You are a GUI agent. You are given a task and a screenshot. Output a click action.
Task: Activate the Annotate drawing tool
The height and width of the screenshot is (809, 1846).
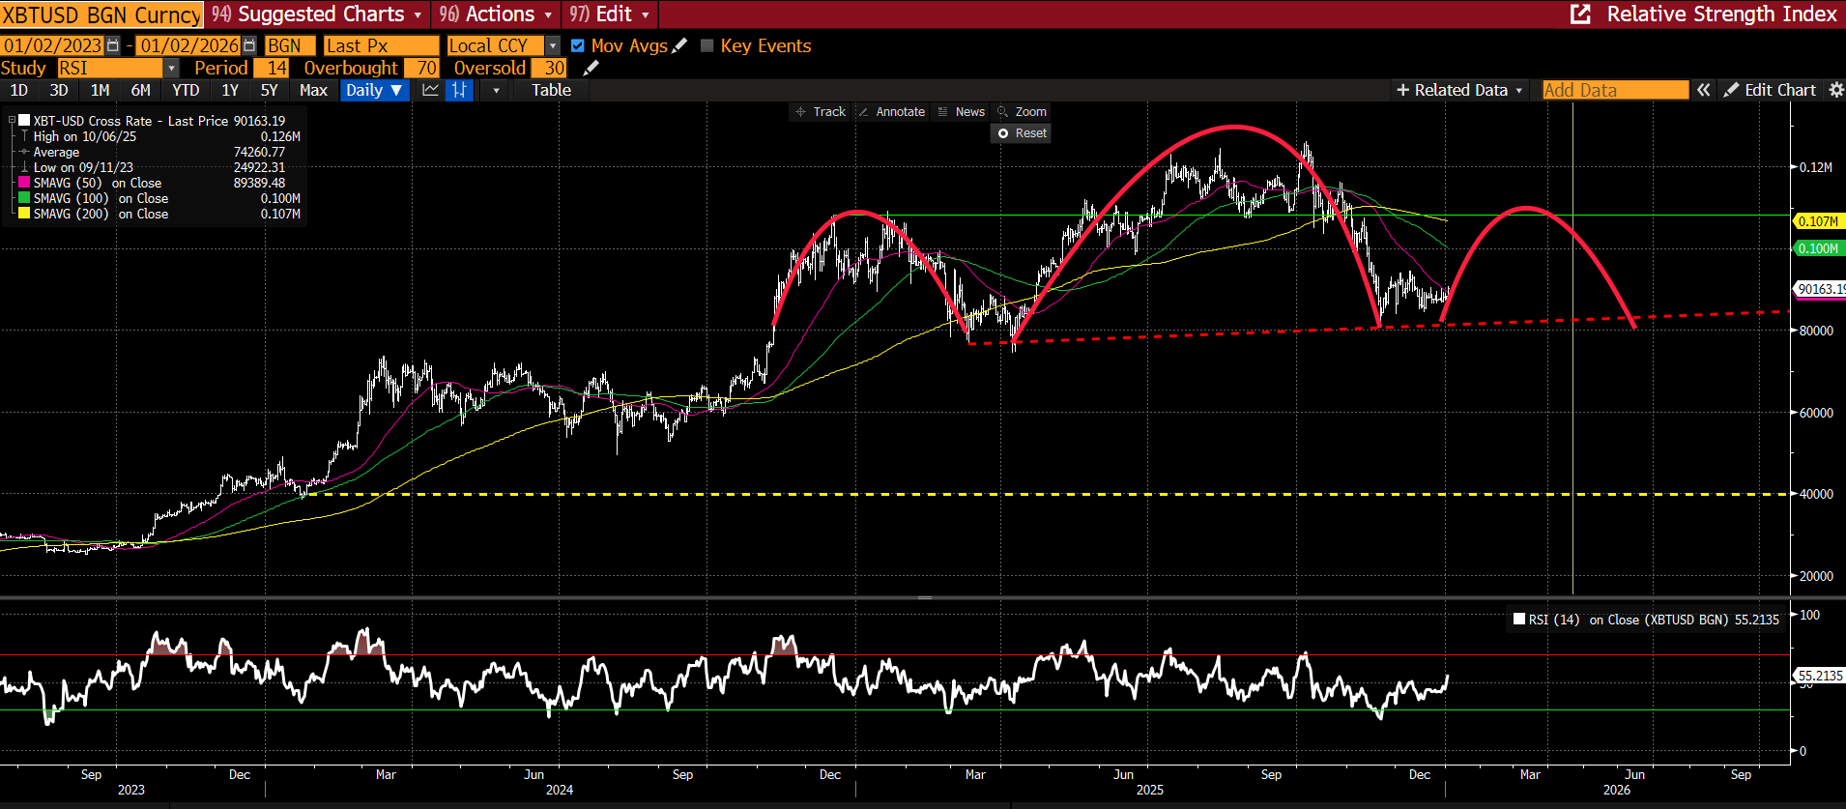(x=891, y=112)
